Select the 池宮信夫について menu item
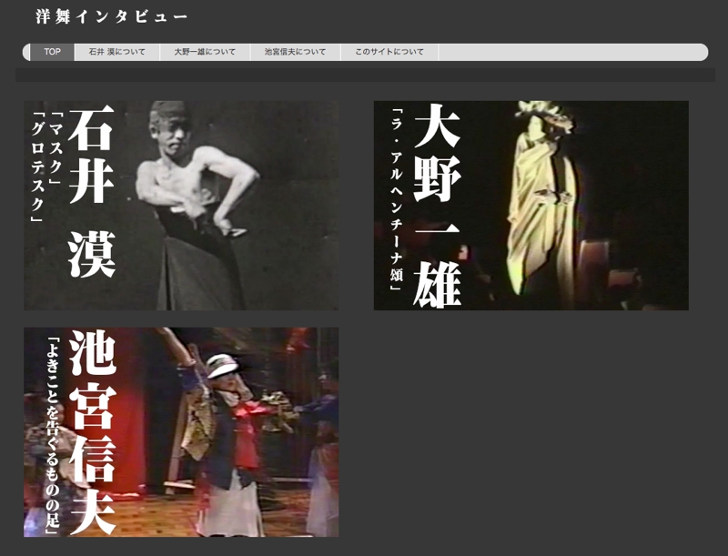This screenshot has width=728, height=556. [295, 52]
